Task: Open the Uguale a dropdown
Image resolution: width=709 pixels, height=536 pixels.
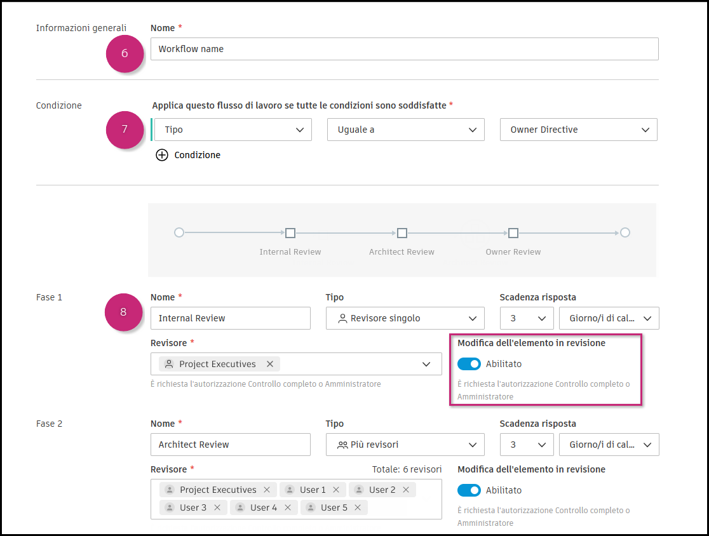Action: (x=405, y=130)
